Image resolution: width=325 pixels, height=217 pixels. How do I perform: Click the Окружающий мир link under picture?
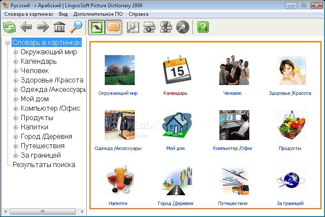point(118,93)
